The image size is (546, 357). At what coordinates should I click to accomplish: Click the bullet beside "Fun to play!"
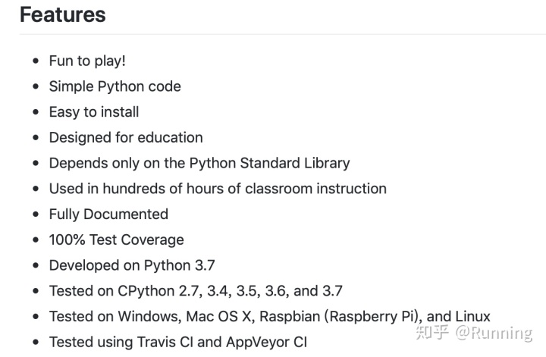(35, 61)
